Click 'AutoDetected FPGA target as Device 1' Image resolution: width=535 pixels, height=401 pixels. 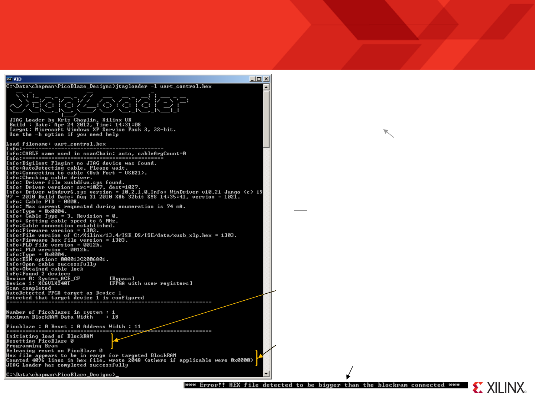click(x=64, y=293)
